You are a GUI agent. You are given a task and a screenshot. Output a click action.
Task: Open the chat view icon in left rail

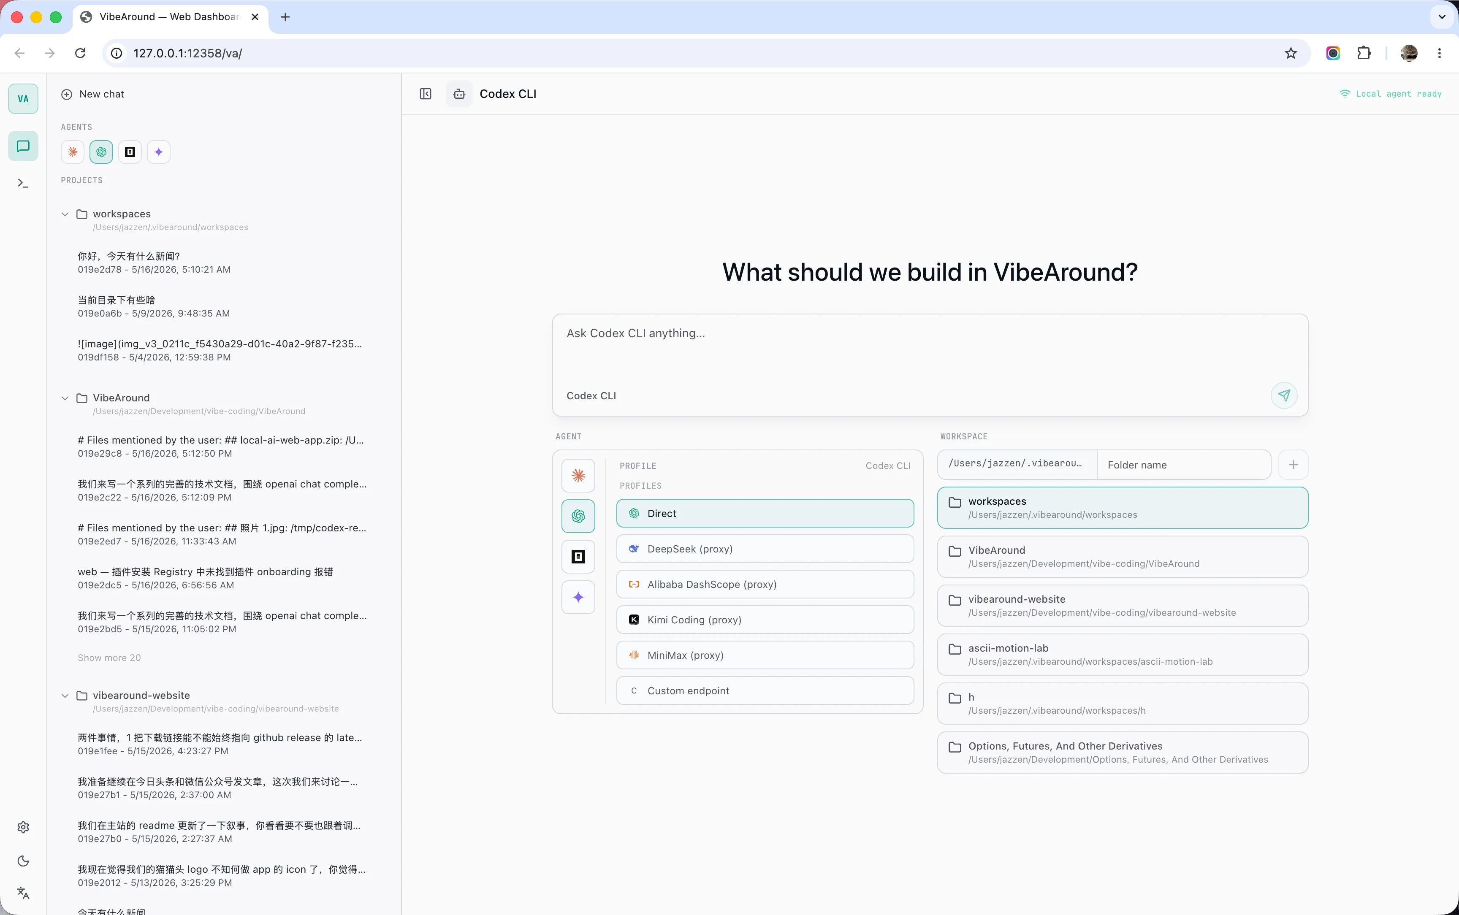[23, 146]
